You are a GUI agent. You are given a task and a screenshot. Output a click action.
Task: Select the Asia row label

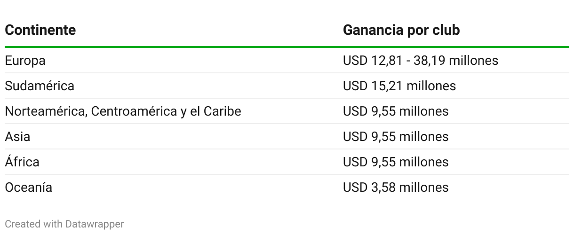click(x=17, y=137)
